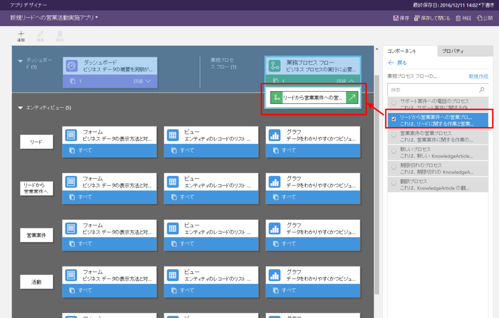Click the グラフ icon in リード row
This screenshot has width=499, height=318.
tap(275, 135)
